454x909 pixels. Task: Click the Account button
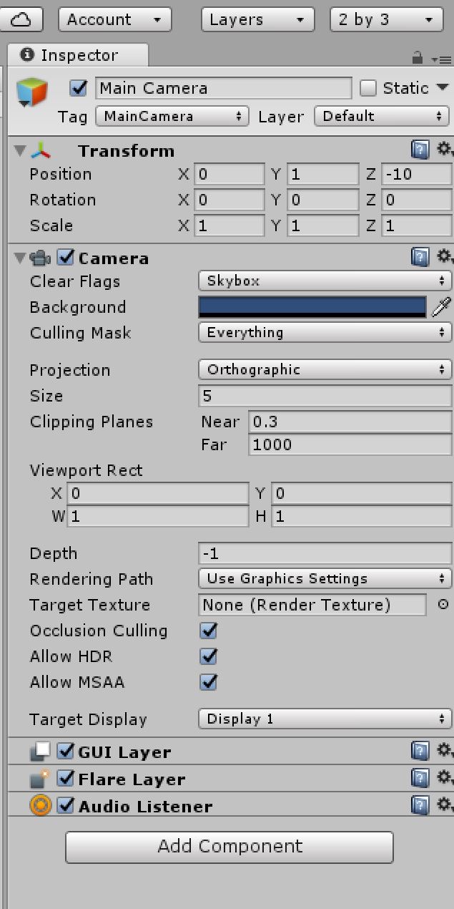pos(113,19)
